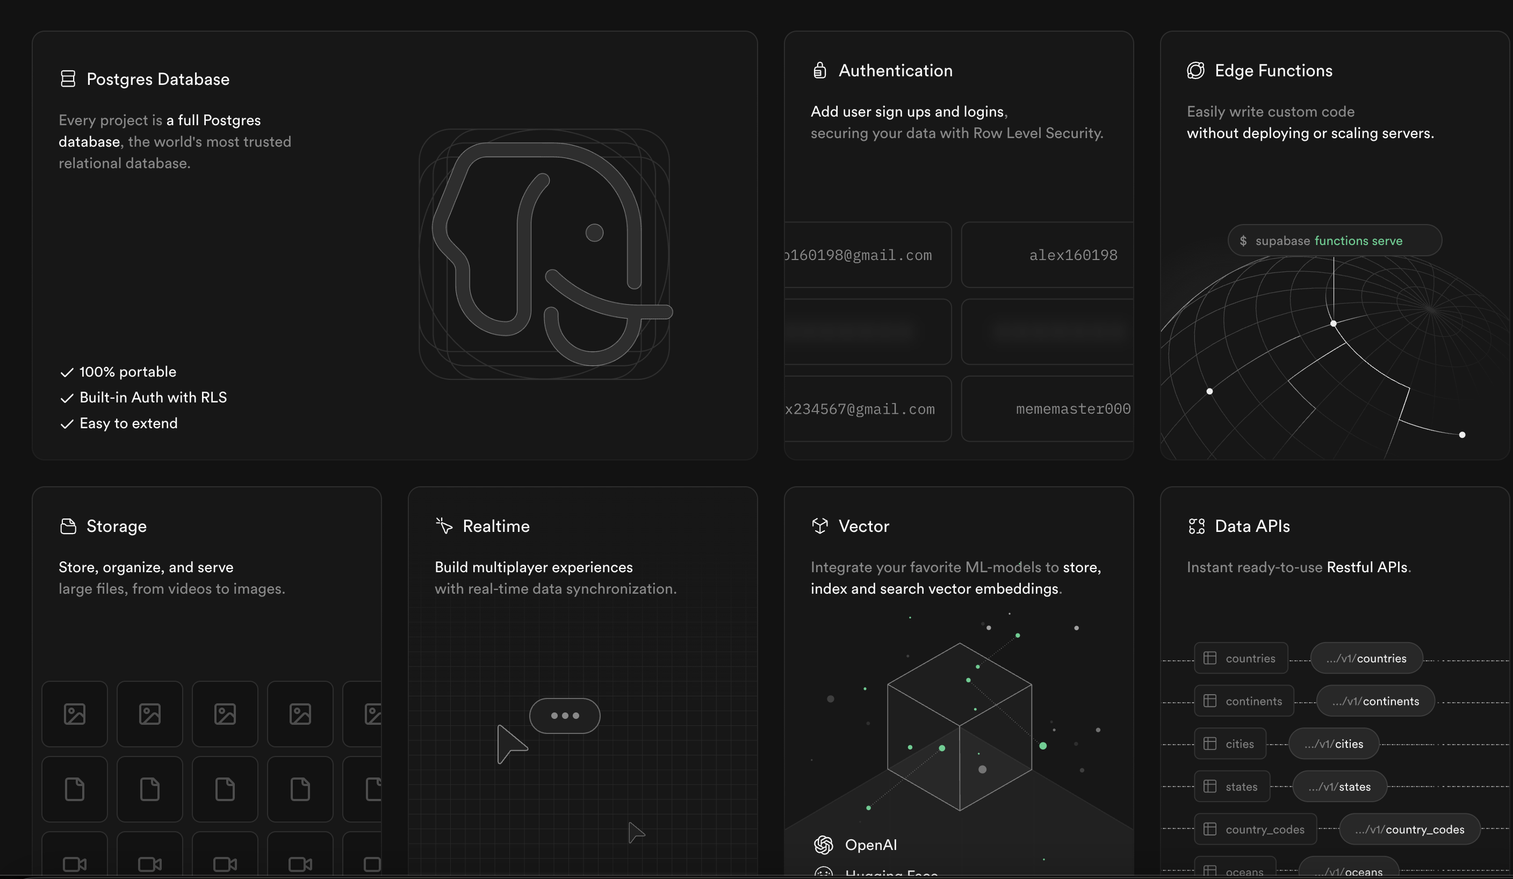
Task: Click the large mouse cursor in Realtime grid
Action: [511, 744]
